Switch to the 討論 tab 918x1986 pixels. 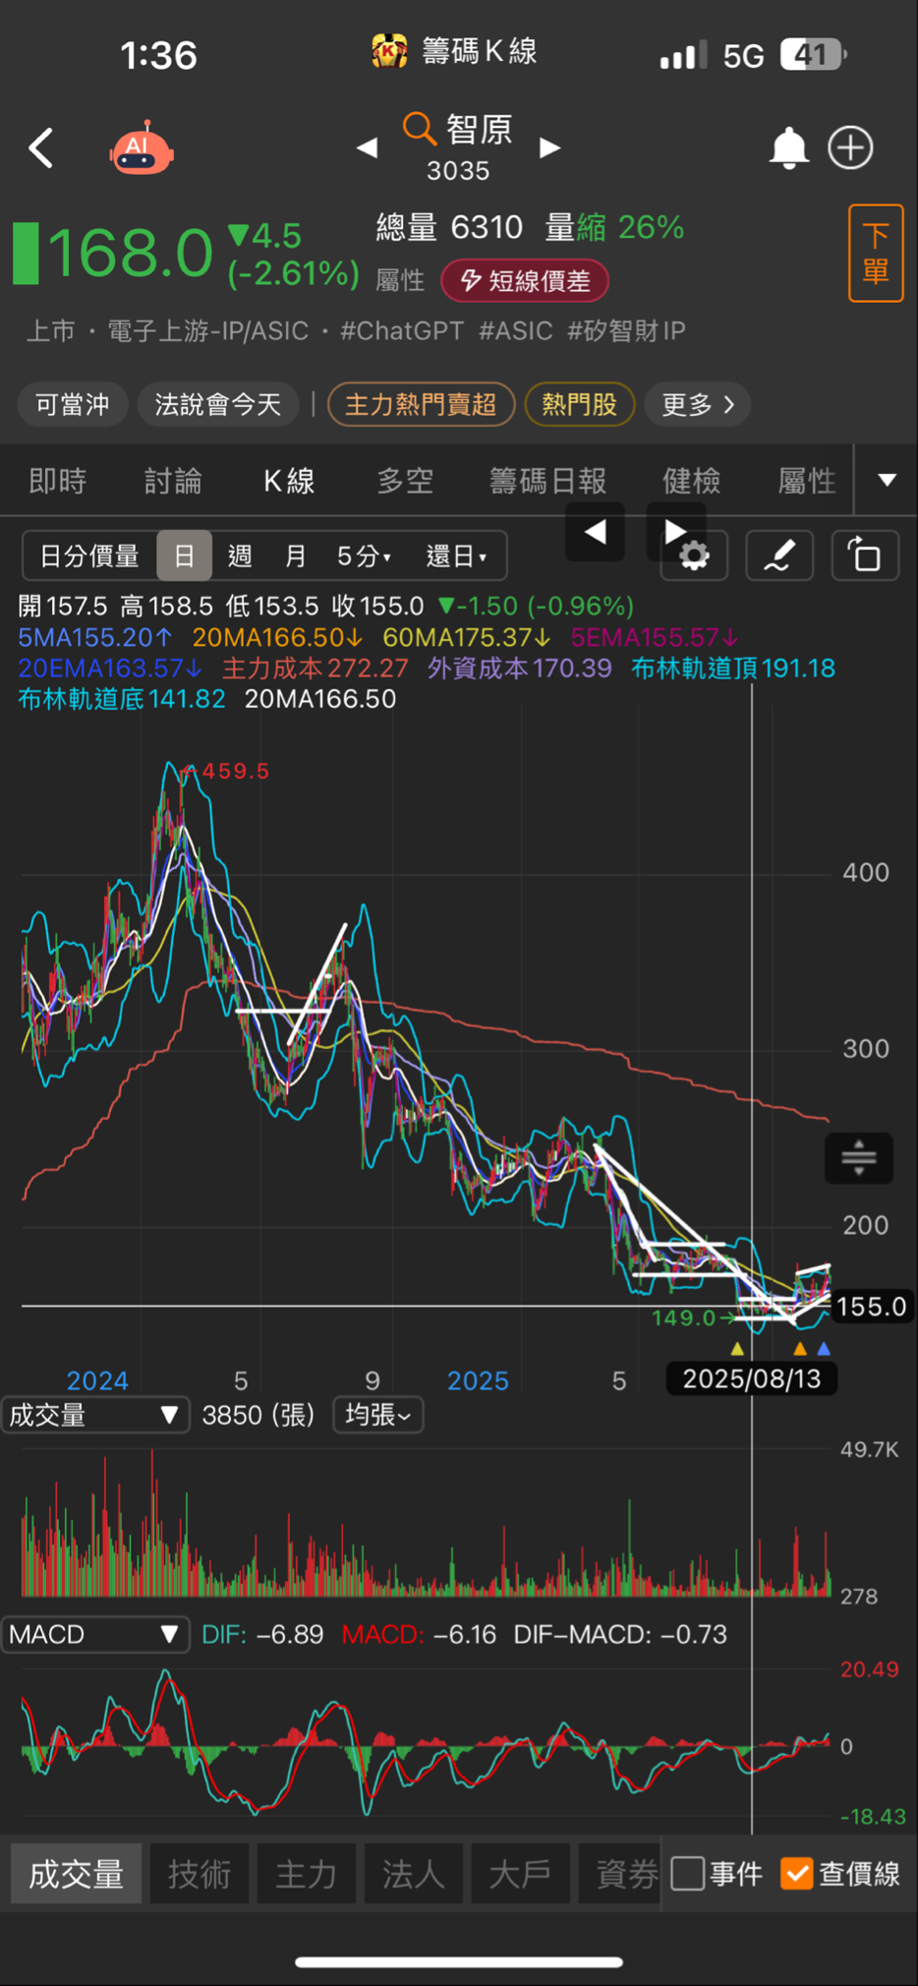(173, 481)
